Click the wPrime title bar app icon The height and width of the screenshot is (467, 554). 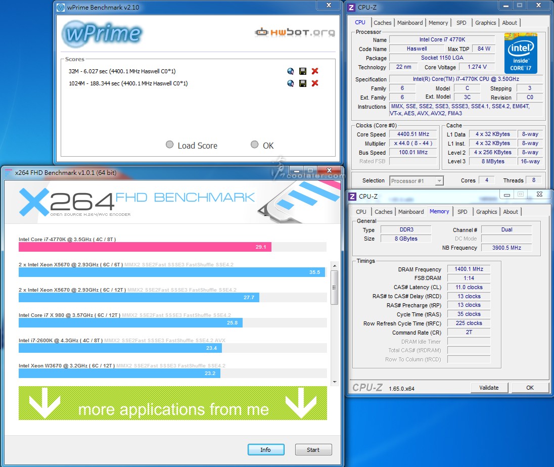coord(61,8)
